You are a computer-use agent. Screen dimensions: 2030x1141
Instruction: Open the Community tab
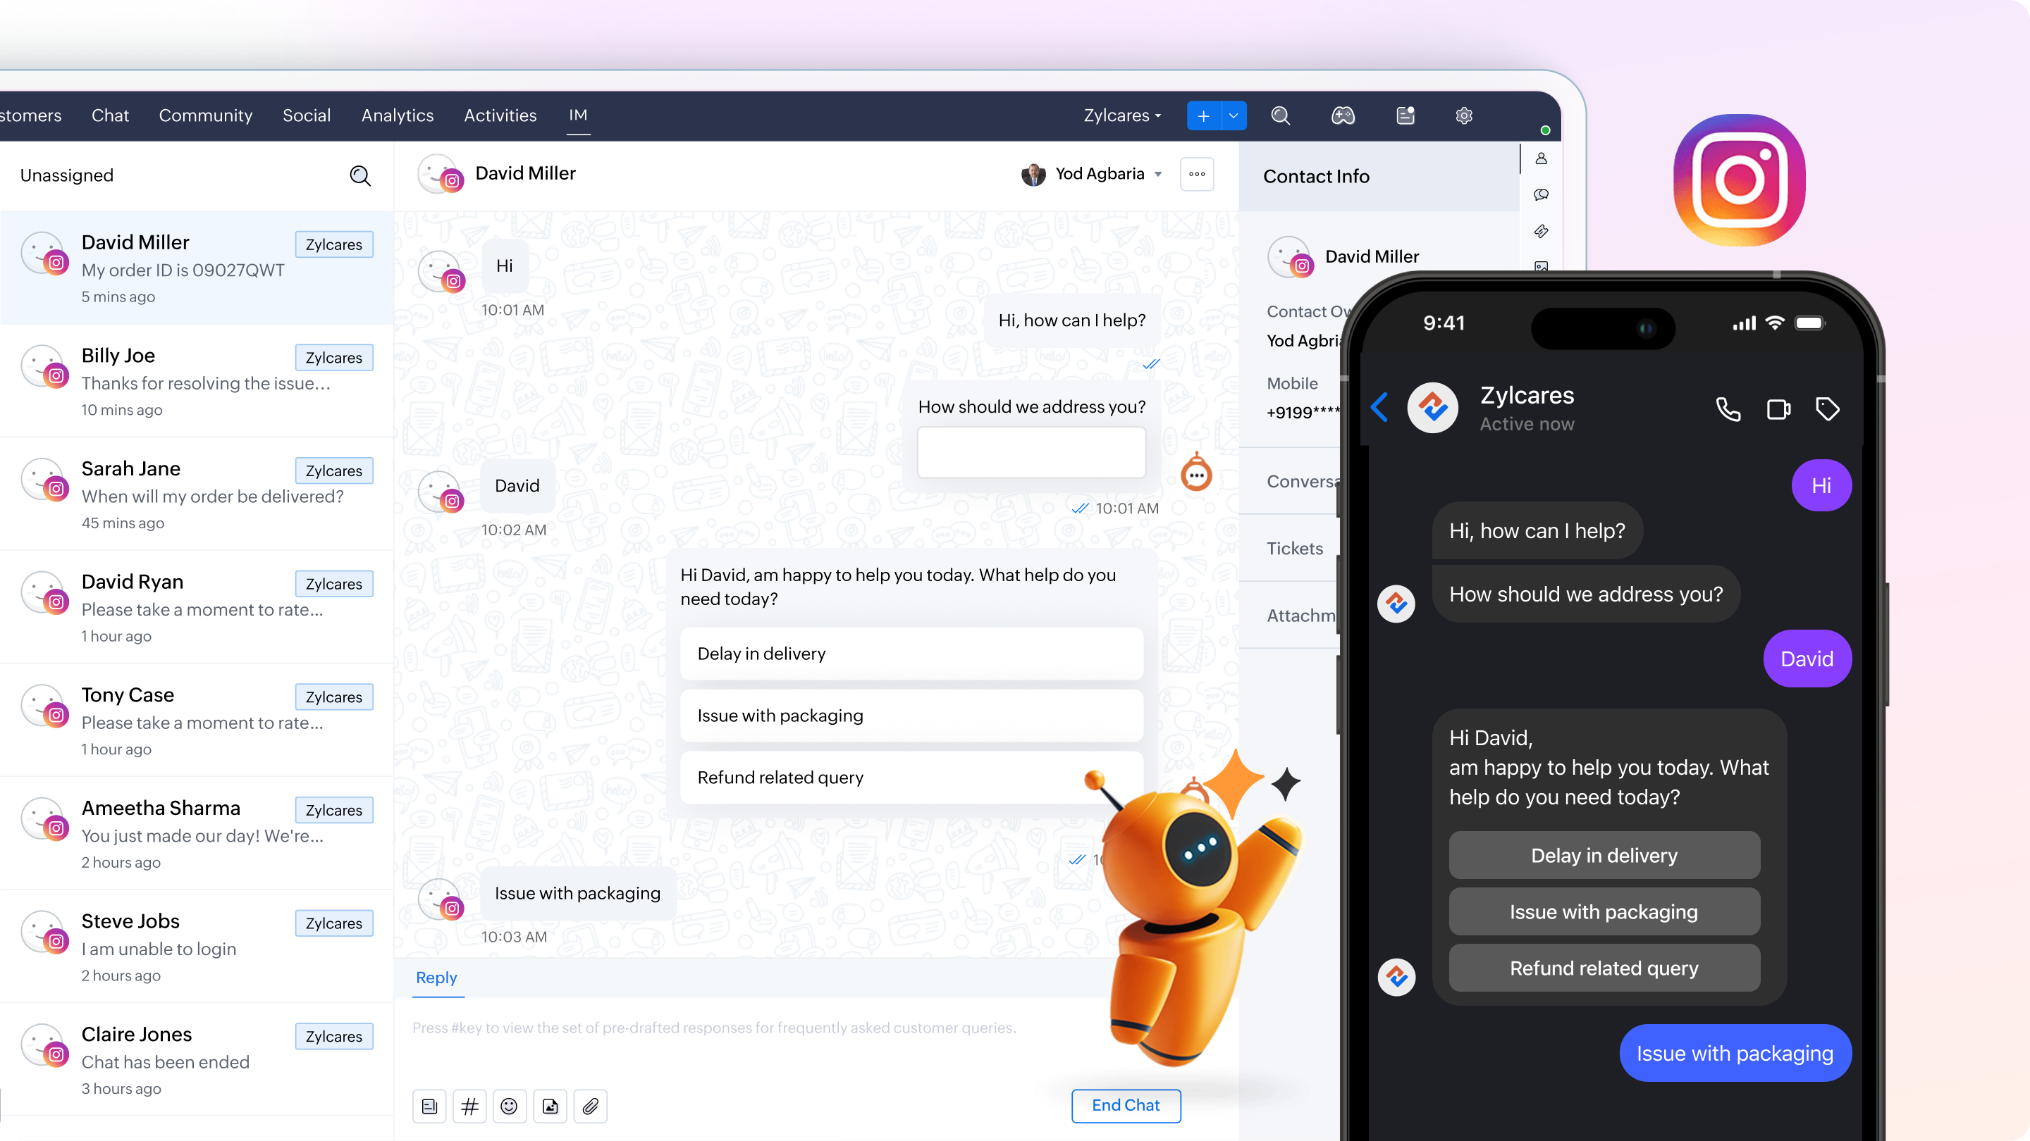[205, 116]
